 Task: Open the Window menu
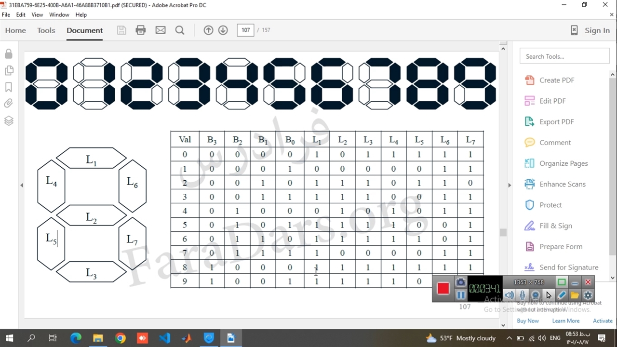(x=59, y=15)
